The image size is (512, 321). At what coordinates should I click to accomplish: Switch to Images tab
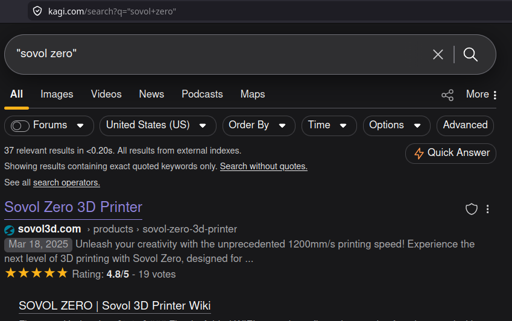tap(57, 95)
